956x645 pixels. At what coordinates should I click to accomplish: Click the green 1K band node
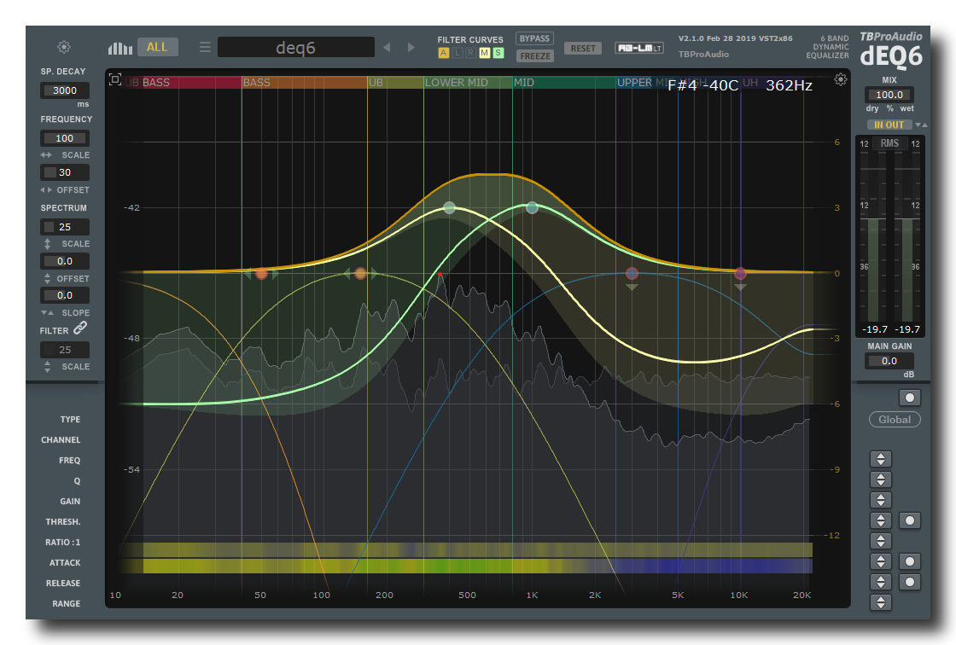pos(532,207)
